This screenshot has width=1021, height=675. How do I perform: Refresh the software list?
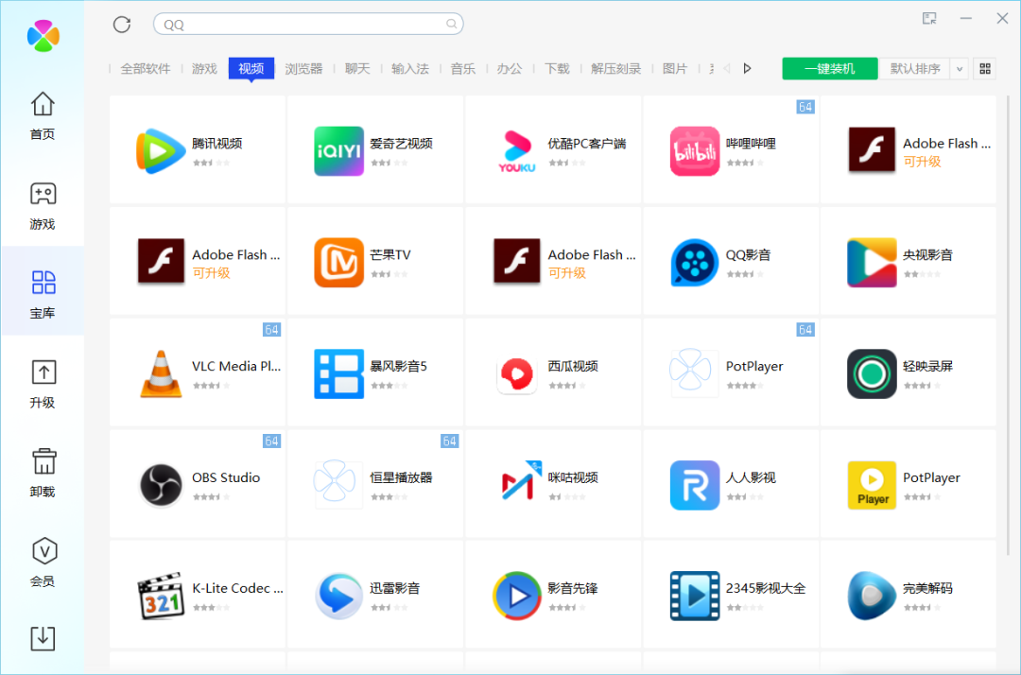click(122, 25)
